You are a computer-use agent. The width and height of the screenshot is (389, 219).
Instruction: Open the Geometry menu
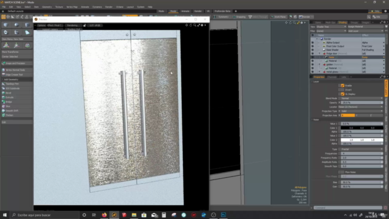click(x=47, y=7)
